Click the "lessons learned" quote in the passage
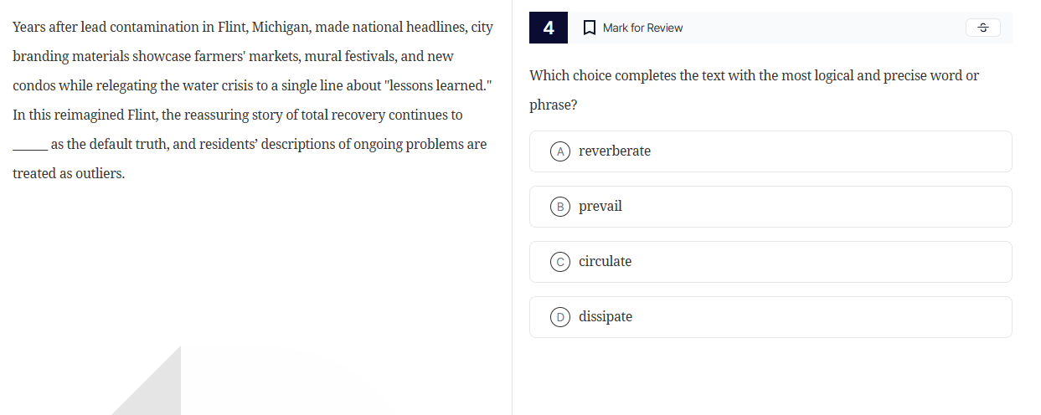The image size is (1041, 415). click(x=436, y=86)
